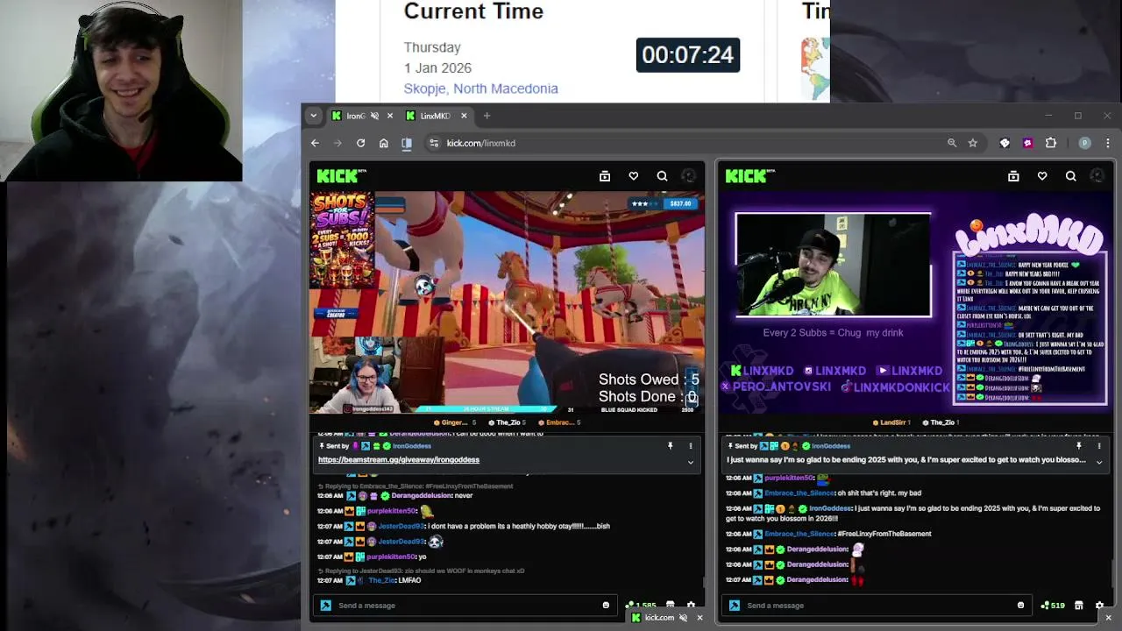Viewport: 1122px width, 631px height.
Task: Toggle the pin on left chat pinned message
Action: [x=671, y=446]
